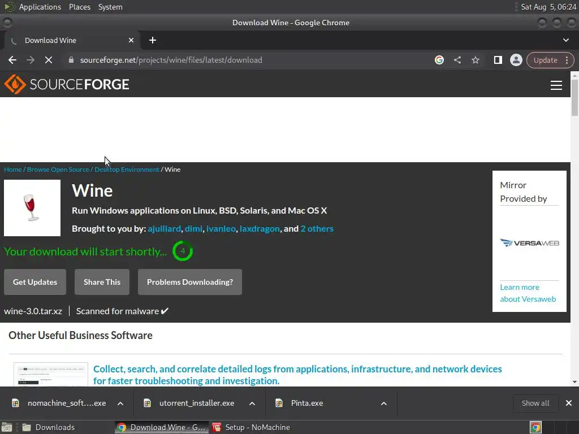Viewport: 579px width, 434px height.
Task: Open ivanleo contributor profile
Action: [x=221, y=229]
